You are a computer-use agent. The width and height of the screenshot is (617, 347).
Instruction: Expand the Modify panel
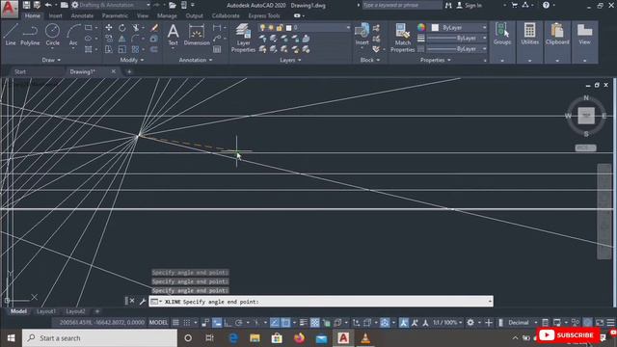132,60
